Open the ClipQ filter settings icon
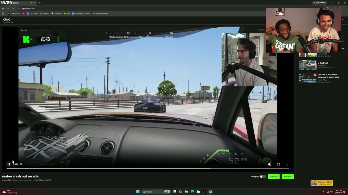The image size is (348, 195). click(x=343, y=20)
